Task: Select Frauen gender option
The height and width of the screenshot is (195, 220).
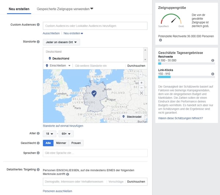Action: tap(76, 143)
